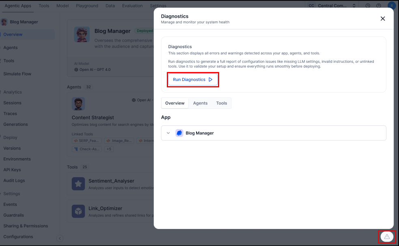Run Diagnostics for the system health report
Image resolution: width=399 pixels, height=246 pixels.
[x=193, y=79]
